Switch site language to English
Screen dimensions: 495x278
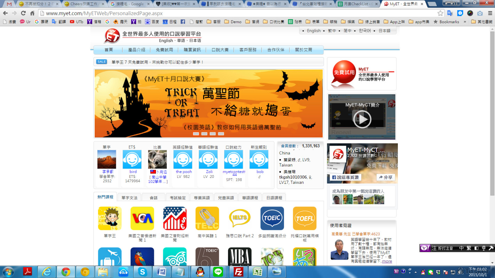click(x=313, y=31)
